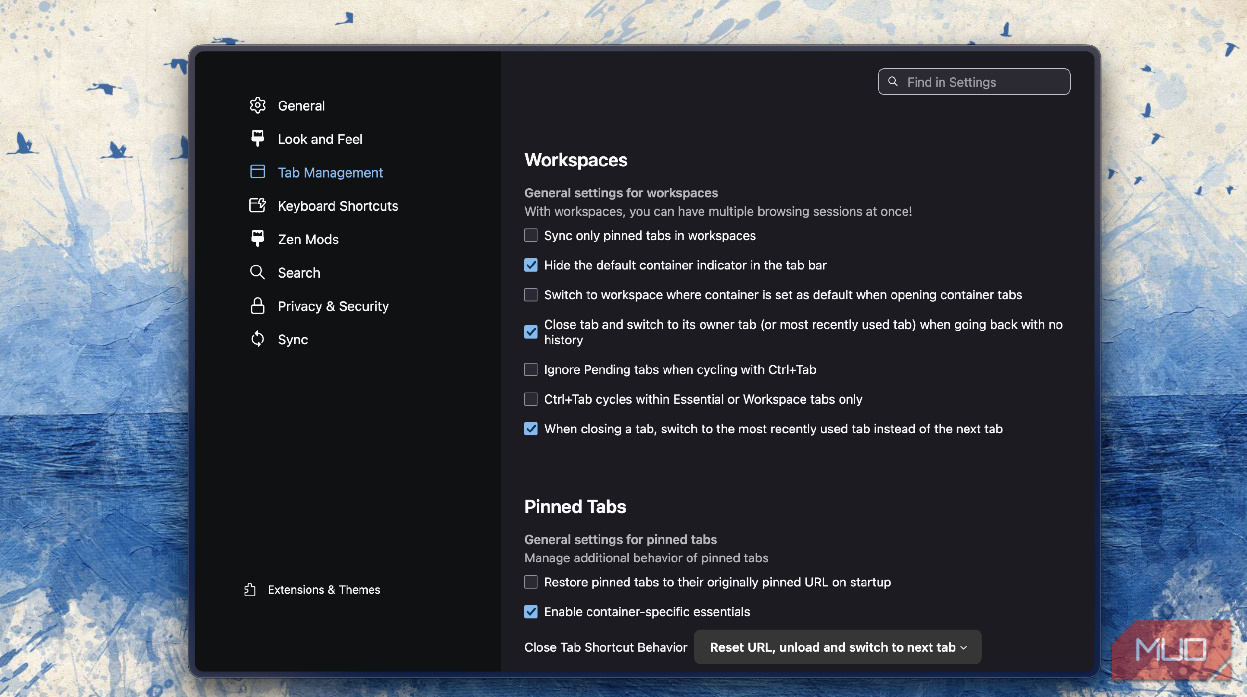The image size is (1247, 697).
Task: Focus the Find in Settings field
Action: click(x=974, y=82)
